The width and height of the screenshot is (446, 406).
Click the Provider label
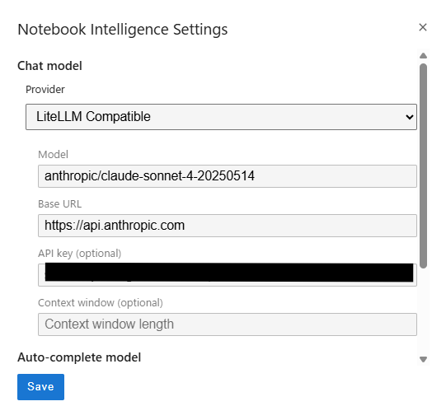45,90
